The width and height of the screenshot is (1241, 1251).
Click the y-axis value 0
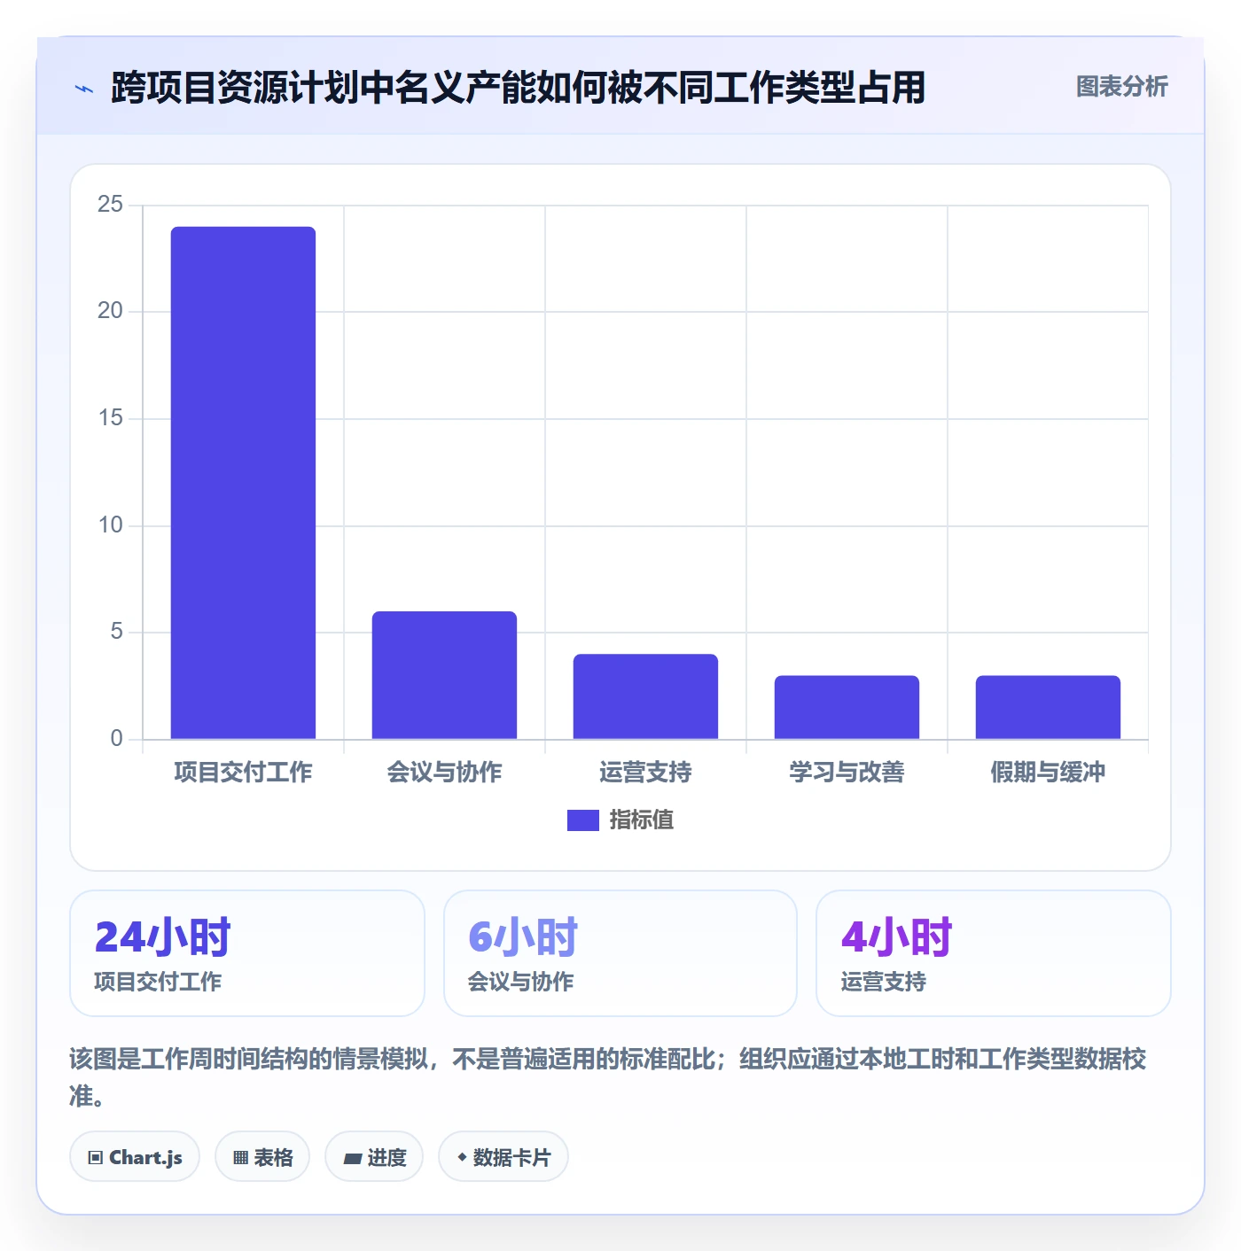[x=116, y=739]
